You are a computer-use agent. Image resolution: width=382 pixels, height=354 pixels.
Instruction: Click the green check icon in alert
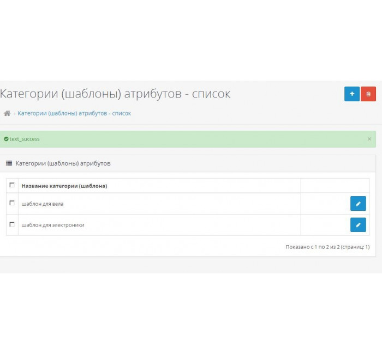tap(6, 139)
